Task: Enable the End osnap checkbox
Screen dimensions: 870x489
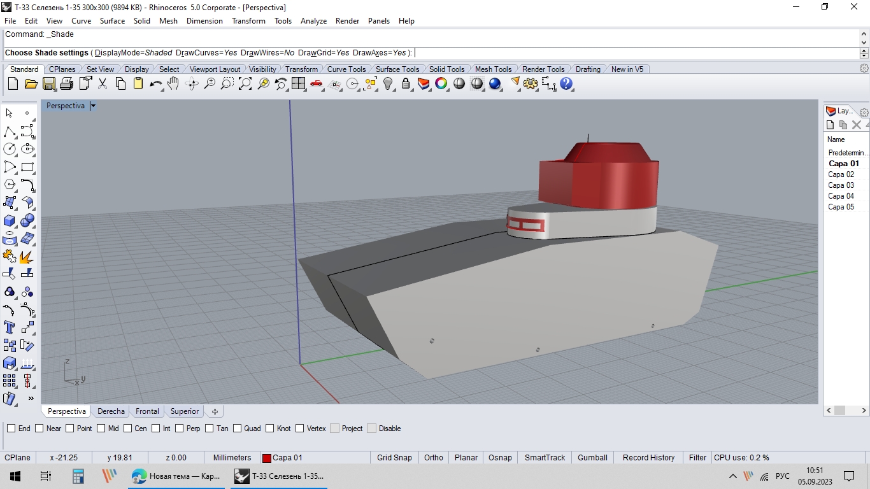Action: tap(11, 429)
